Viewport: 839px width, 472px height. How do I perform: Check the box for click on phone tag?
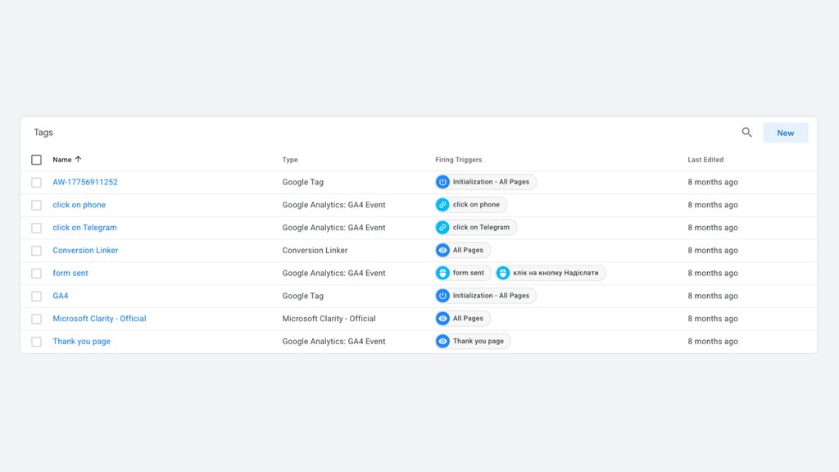pyautogui.click(x=36, y=205)
